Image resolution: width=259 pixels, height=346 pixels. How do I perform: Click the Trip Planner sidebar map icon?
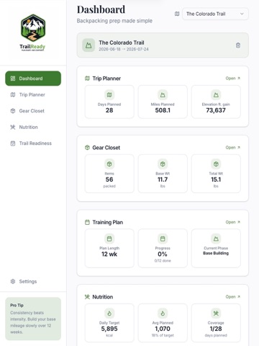click(13, 94)
